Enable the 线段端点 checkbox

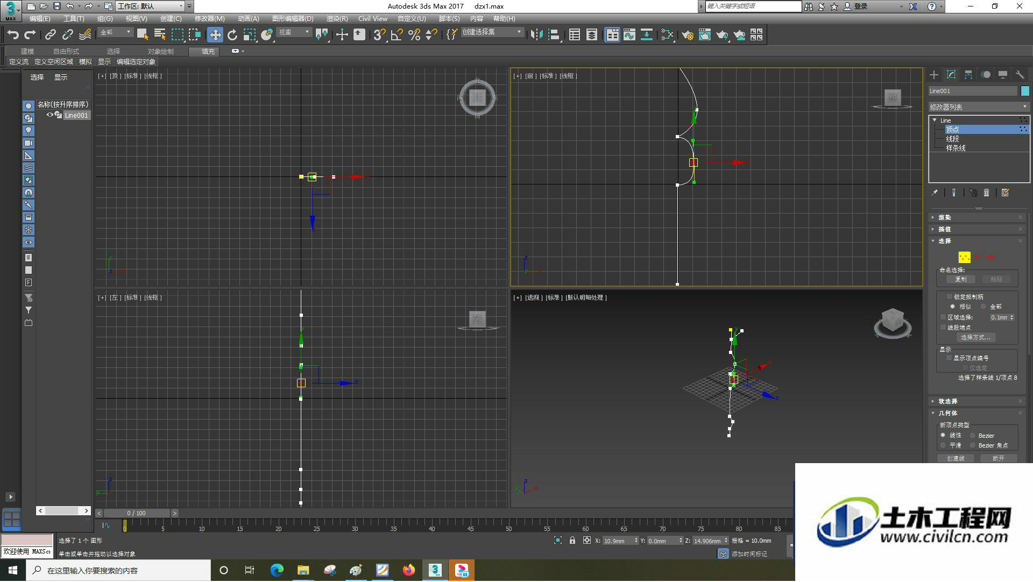pos(943,327)
